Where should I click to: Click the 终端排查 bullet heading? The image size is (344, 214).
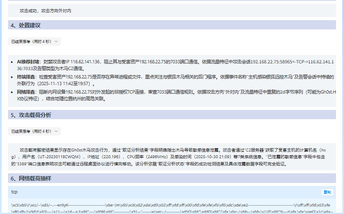pos(26,77)
